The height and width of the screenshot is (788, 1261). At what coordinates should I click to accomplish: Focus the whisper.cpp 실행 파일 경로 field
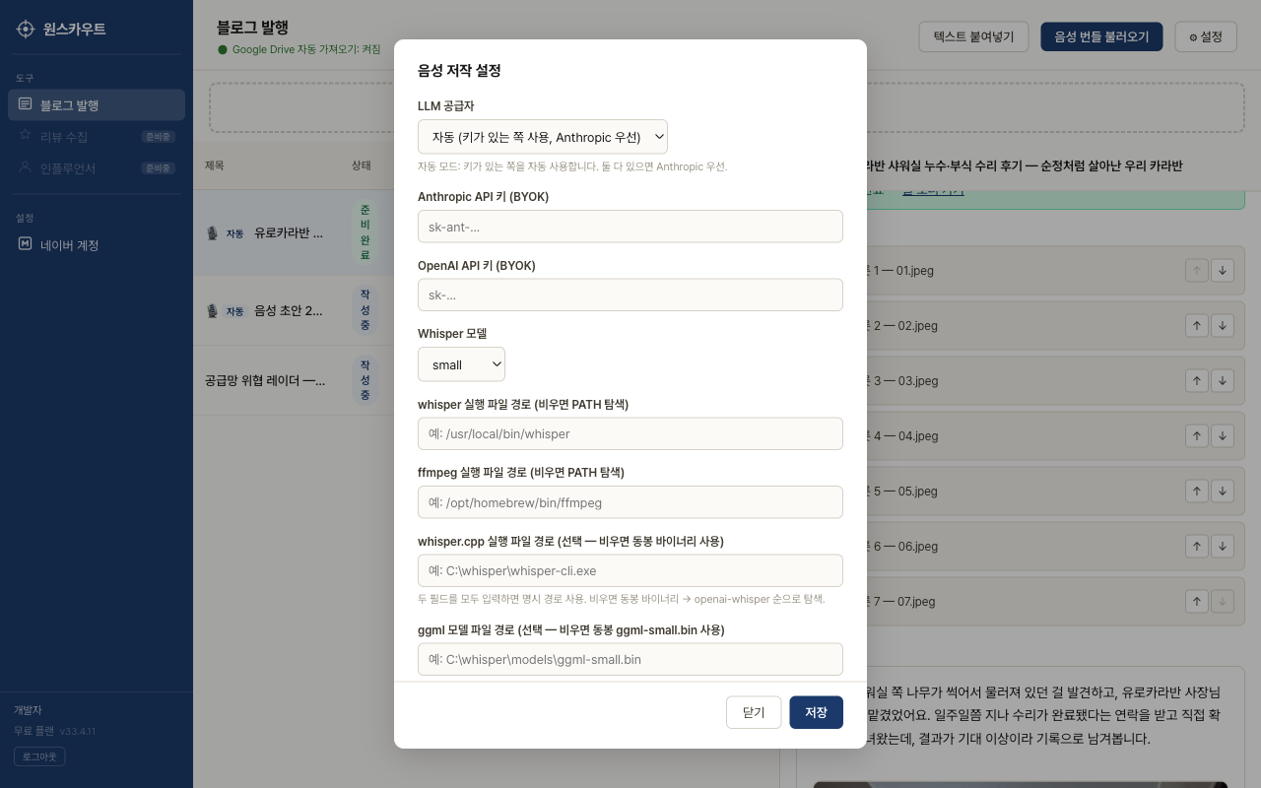[630, 570]
